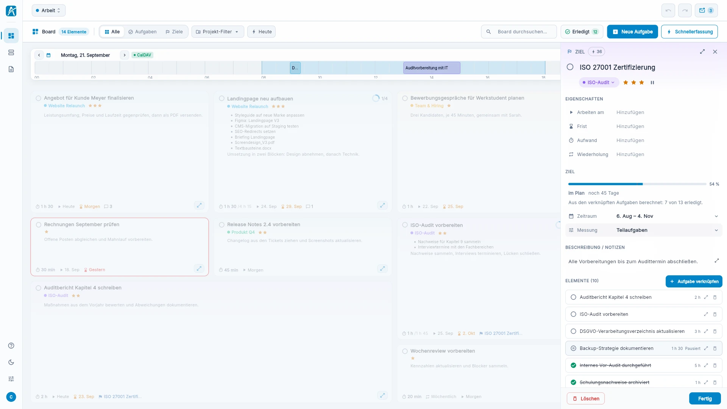727x409 pixels.
Task: Open the Messung Teilaufgaben dropdown
Action: tap(644, 230)
